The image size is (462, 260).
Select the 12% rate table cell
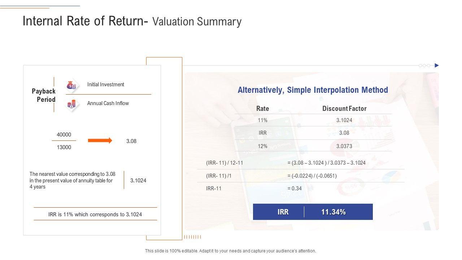pyautogui.click(x=262, y=146)
